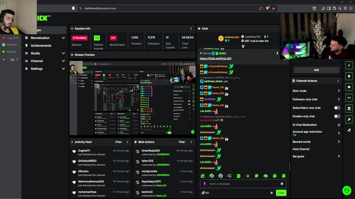This screenshot has width=355, height=199.
Task: Click the green support headset button
Action: pyautogui.click(x=347, y=190)
